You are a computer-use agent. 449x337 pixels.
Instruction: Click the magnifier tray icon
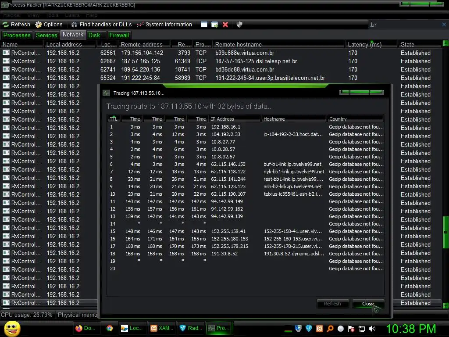point(330,329)
